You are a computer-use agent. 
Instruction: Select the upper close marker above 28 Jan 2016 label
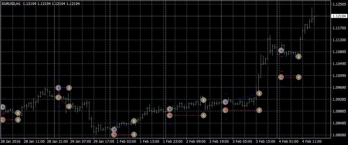(18, 113)
